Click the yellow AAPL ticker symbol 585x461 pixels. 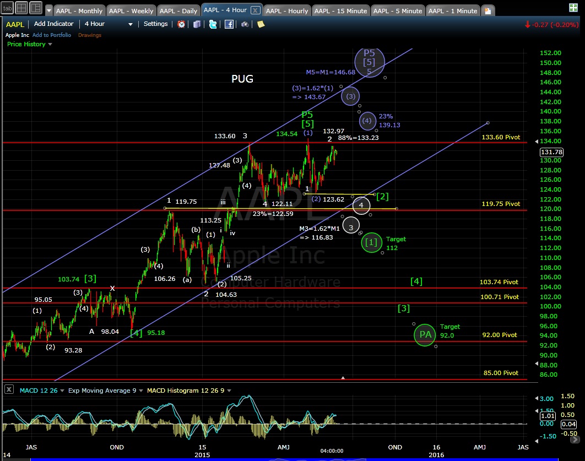[15, 24]
